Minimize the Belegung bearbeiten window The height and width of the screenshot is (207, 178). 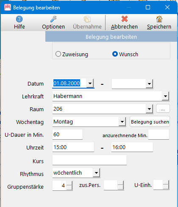click(129, 7)
